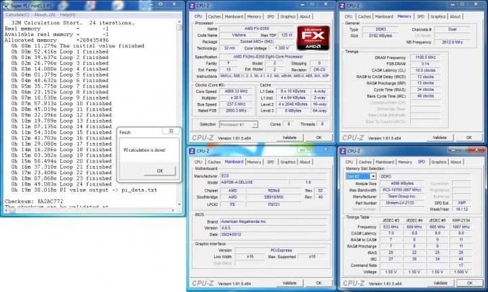488x292 pixels.
Task: Click the BIOS Brand field 'American Megatrends Inc.'
Action: (274, 222)
